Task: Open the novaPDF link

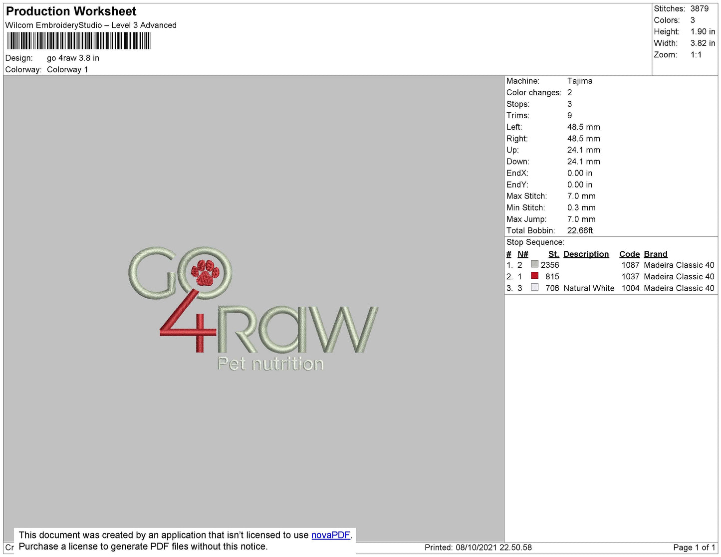Action: coord(331,535)
